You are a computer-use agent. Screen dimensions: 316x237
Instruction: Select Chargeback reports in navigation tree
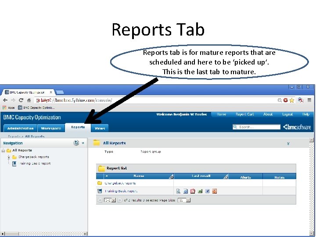point(33,157)
